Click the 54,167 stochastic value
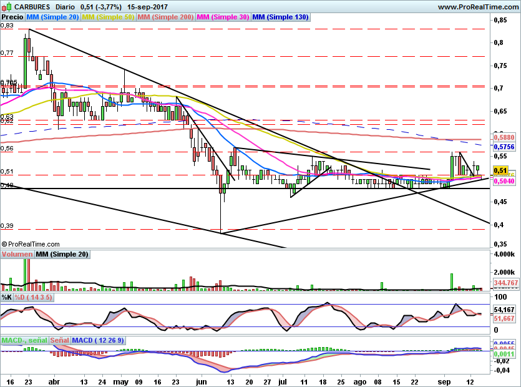Viewport: 521px width, 387px height. pos(504,310)
